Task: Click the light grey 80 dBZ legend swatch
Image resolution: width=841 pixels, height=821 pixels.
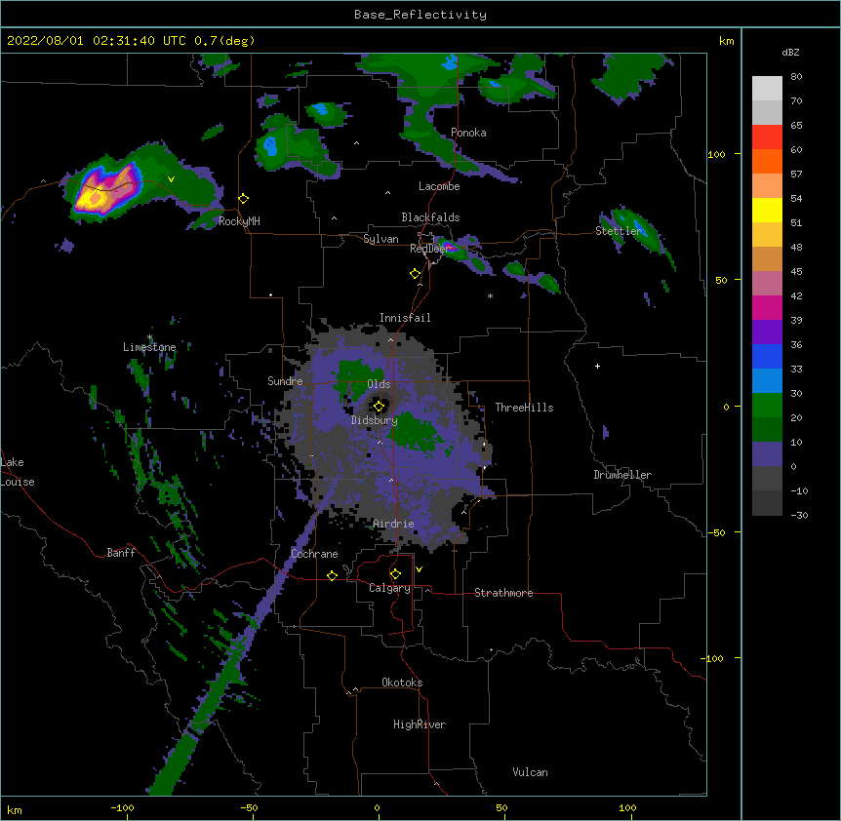Action: 767,89
